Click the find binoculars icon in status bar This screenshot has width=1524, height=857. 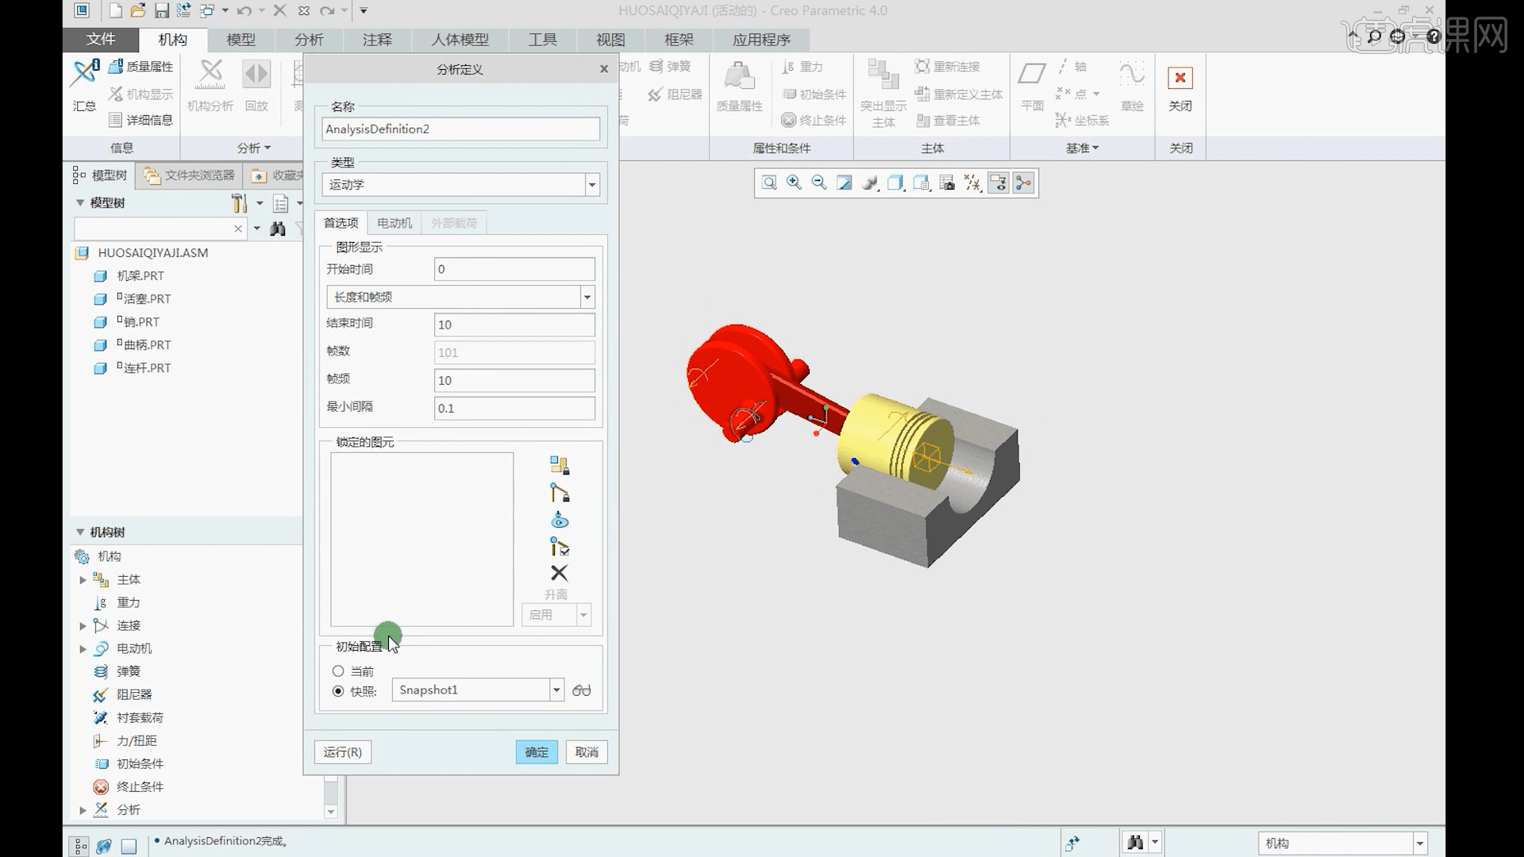pos(1135,843)
